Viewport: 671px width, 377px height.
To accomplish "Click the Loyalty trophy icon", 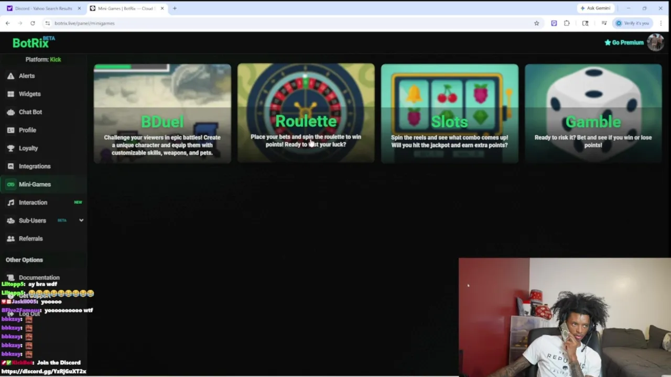I will pyautogui.click(x=10, y=148).
